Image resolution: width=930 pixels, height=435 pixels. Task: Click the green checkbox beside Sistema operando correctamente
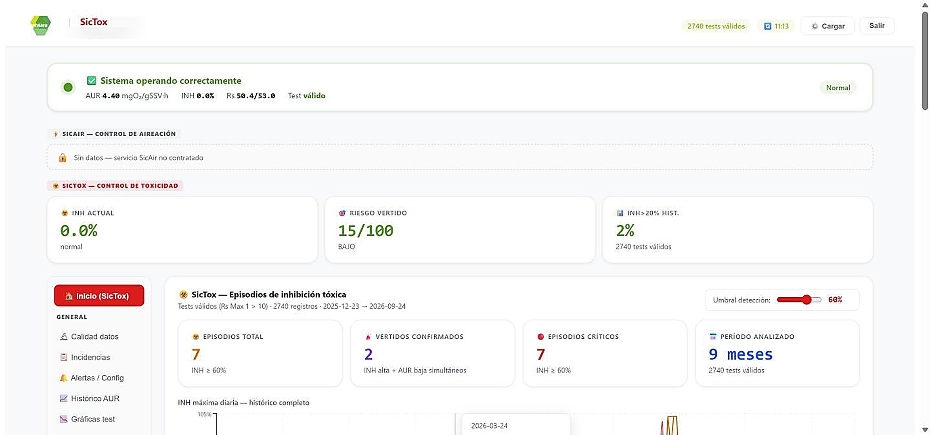tap(92, 81)
